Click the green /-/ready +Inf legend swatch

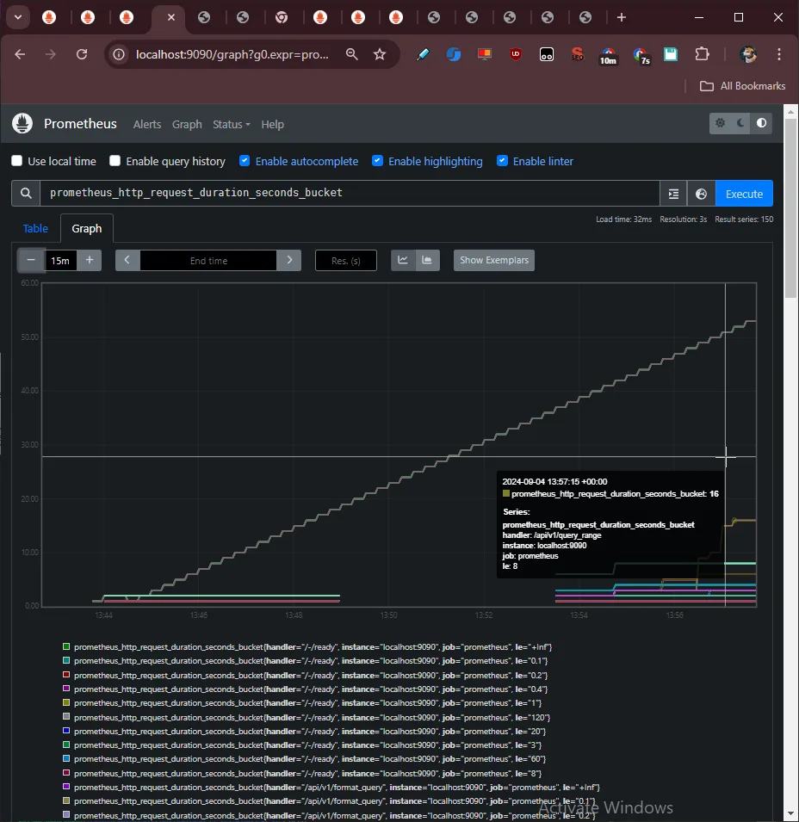coord(66,646)
